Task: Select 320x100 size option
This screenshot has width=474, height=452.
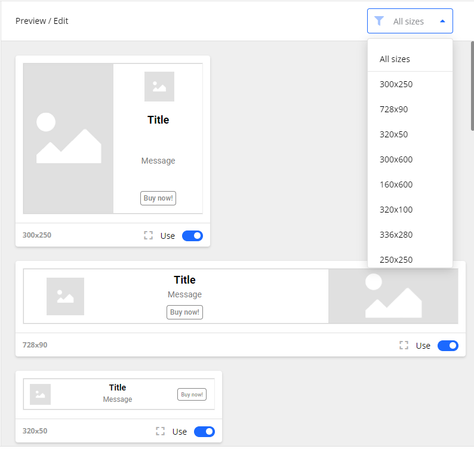Action: (x=396, y=210)
